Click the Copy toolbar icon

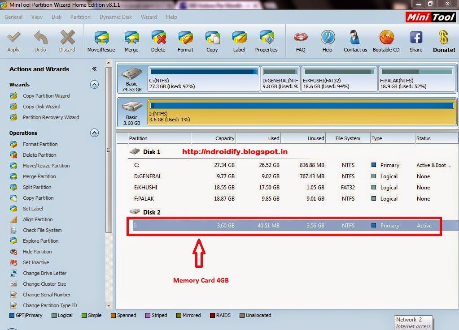coord(212,37)
